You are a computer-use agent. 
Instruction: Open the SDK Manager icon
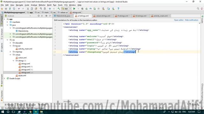113,9
